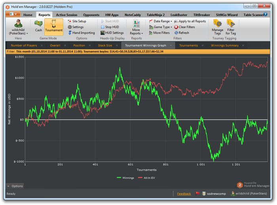Expand the Date Range dropdown

click(163, 21)
